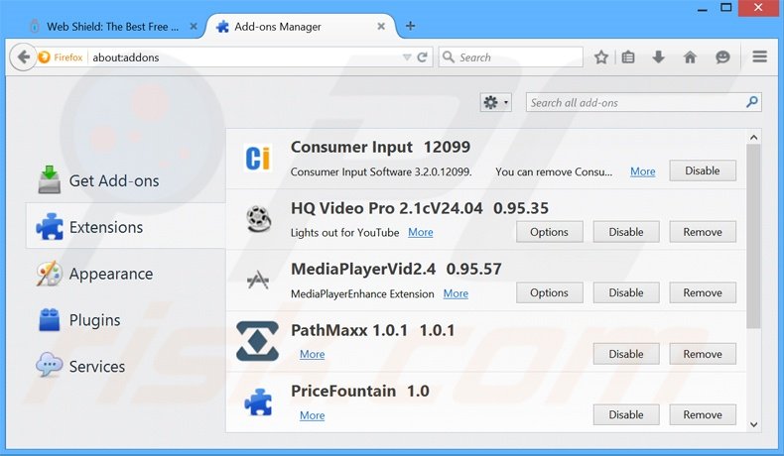Switch to the Web Shield tab
784x456 pixels.
113,27
